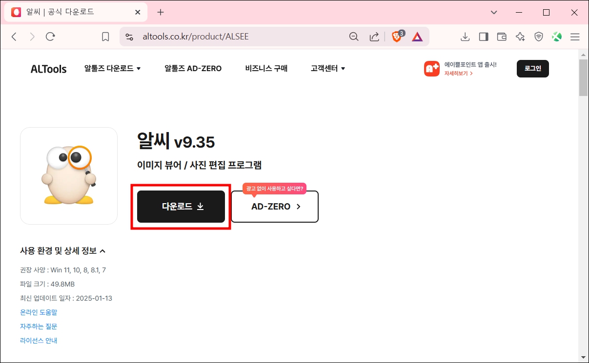This screenshot has height=363, width=589.
Task: Click the ALTools logo
Action: (48, 69)
